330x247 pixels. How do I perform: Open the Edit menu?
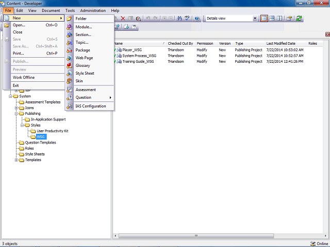(20, 10)
